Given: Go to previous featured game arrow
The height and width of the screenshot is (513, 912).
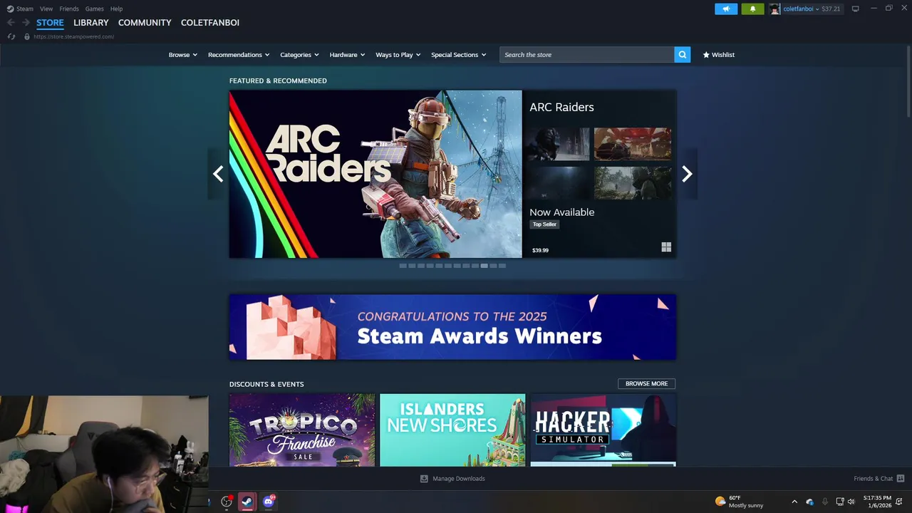Looking at the screenshot, I should (218, 174).
